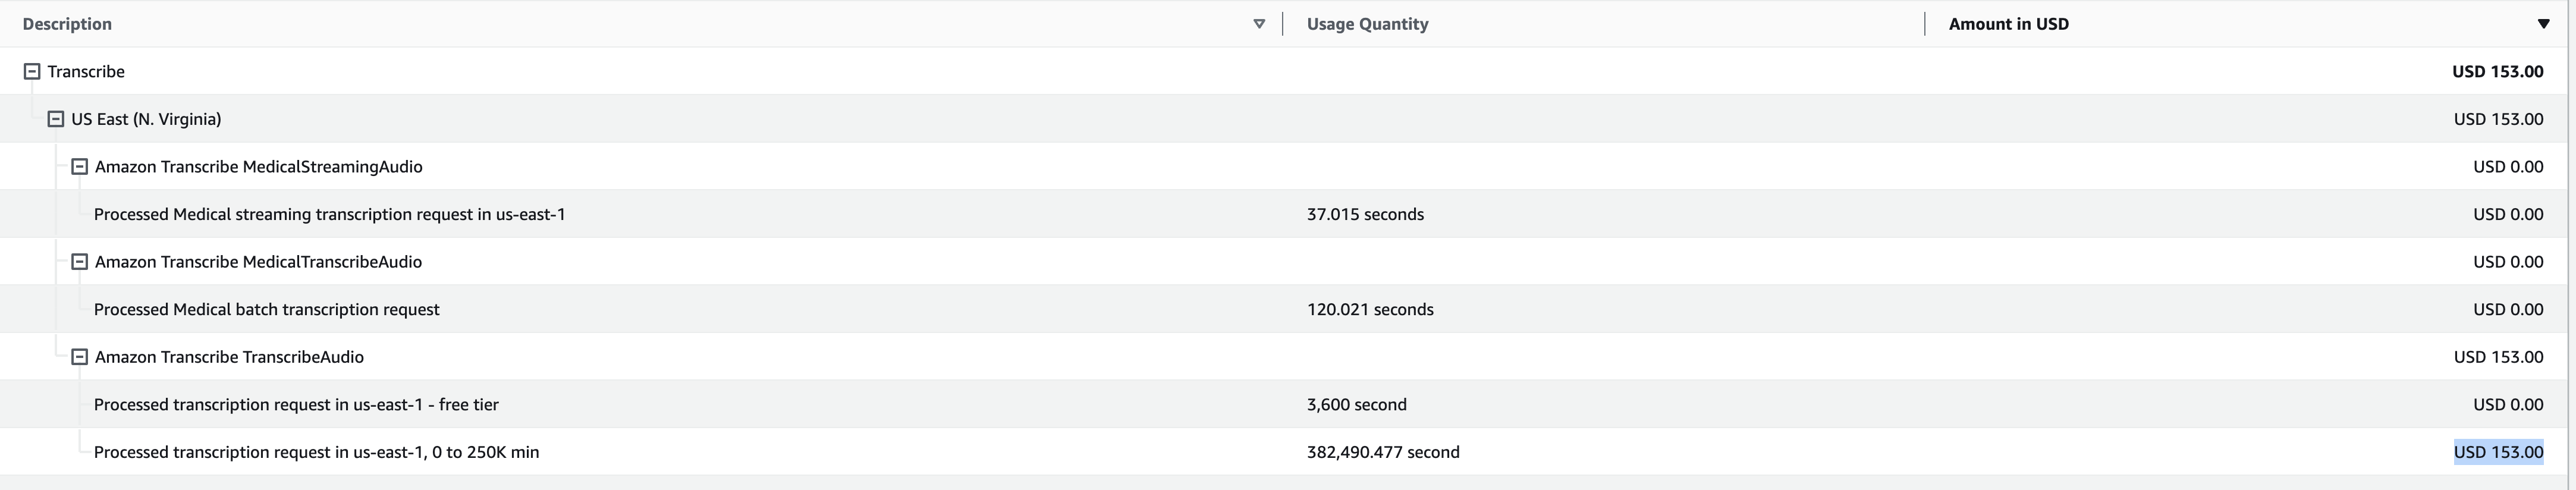Click Transcribe total USD 153.00 amount
Viewport: 2576px width, 490px height.
2497,71
